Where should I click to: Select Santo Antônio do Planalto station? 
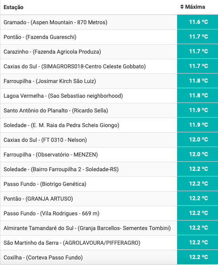coord(109,110)
